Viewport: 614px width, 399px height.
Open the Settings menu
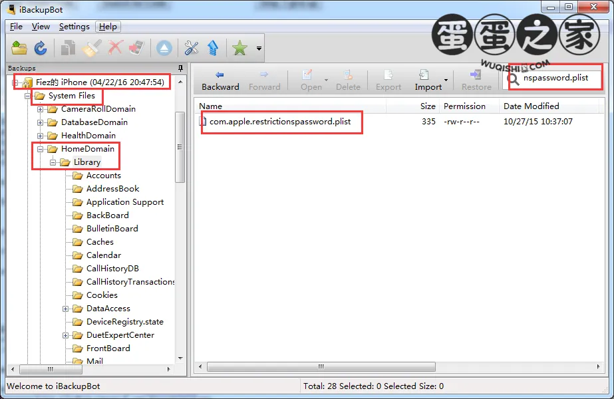[74, 26]
